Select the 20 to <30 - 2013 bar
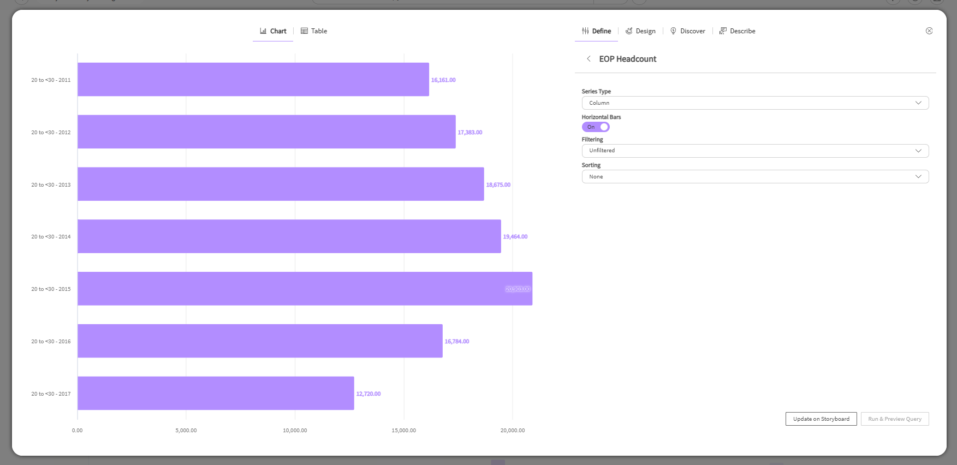 click(281, 184)
